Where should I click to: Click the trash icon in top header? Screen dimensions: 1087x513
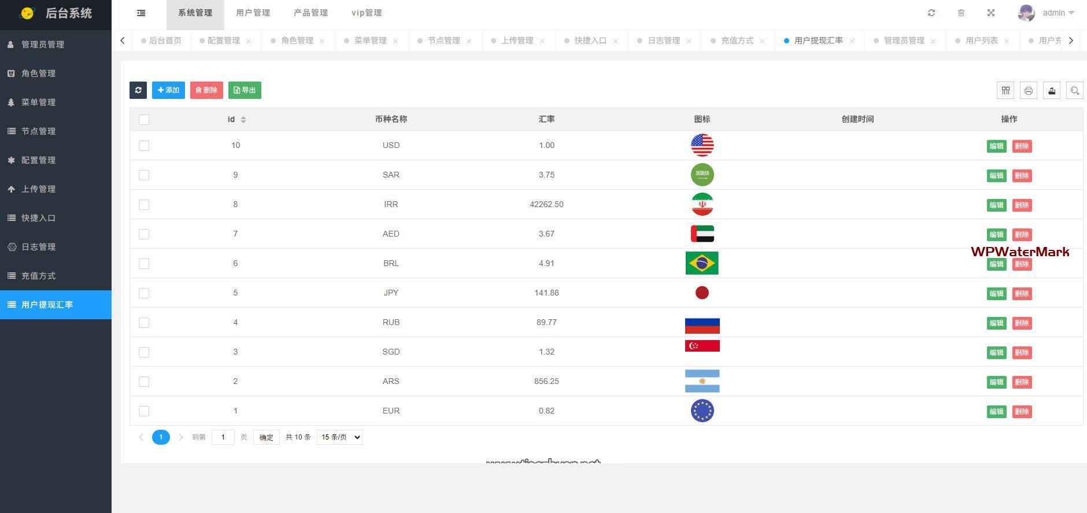[x=961, y=13]
